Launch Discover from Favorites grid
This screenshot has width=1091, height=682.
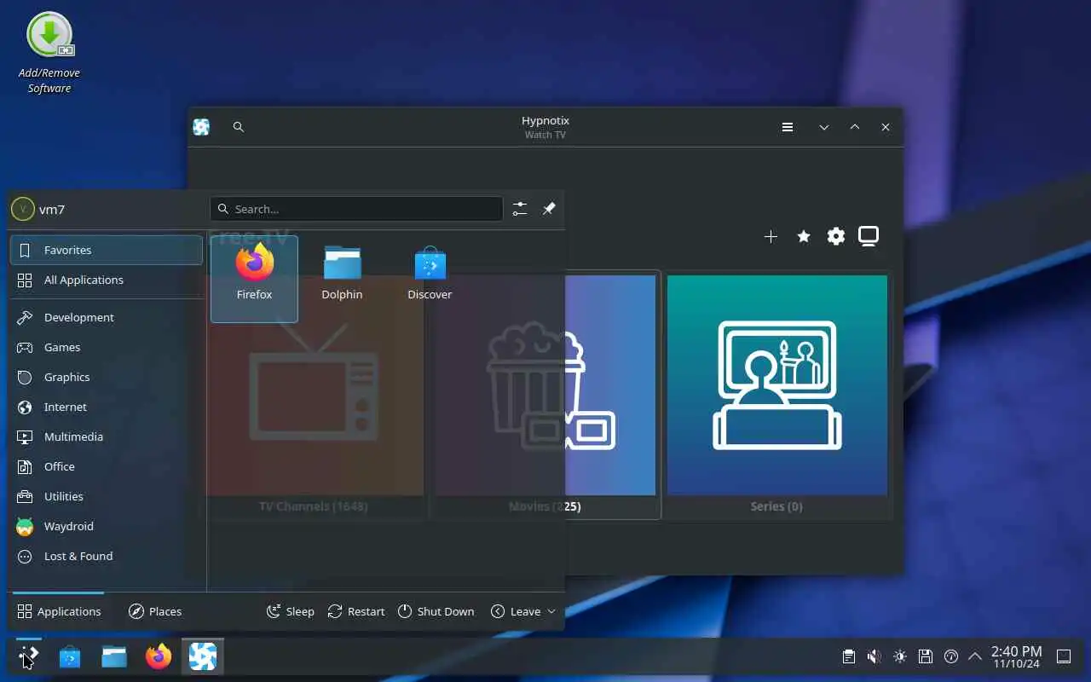click(x=430, y=279)
